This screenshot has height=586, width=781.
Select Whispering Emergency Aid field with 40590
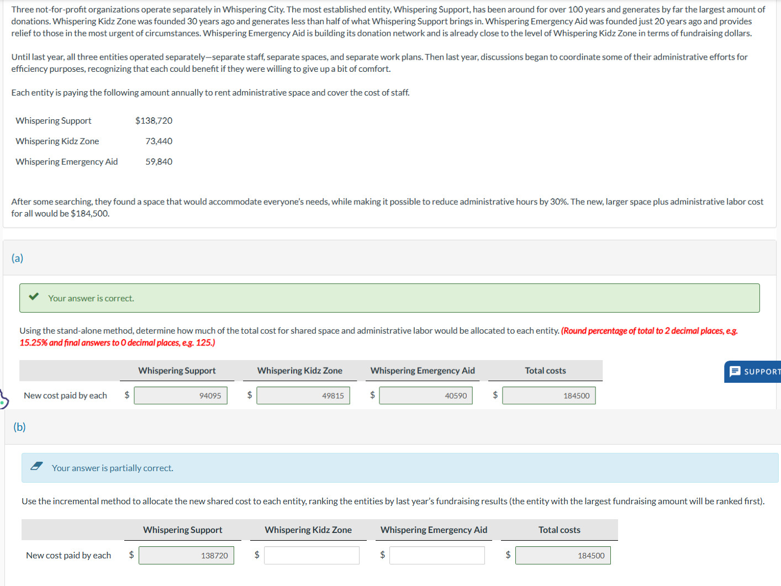point(426,395)
